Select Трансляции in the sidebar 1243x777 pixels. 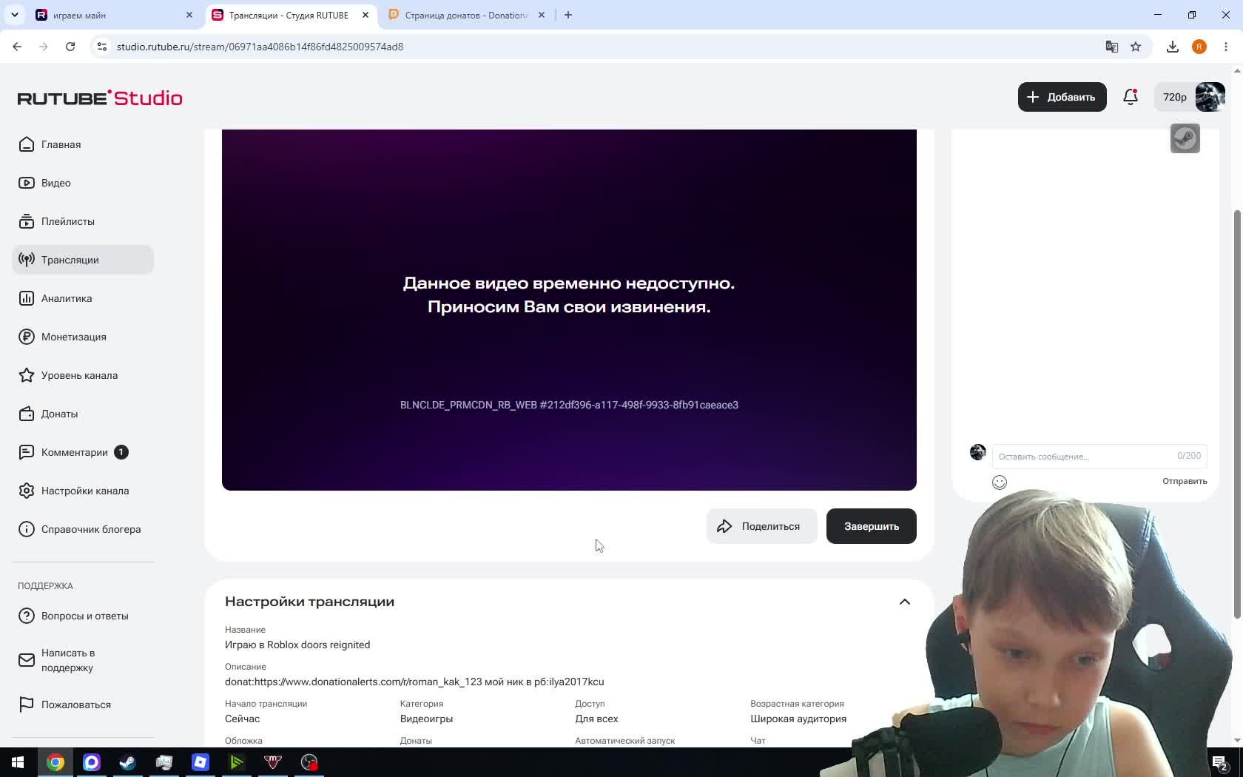(x=83, y=260)
